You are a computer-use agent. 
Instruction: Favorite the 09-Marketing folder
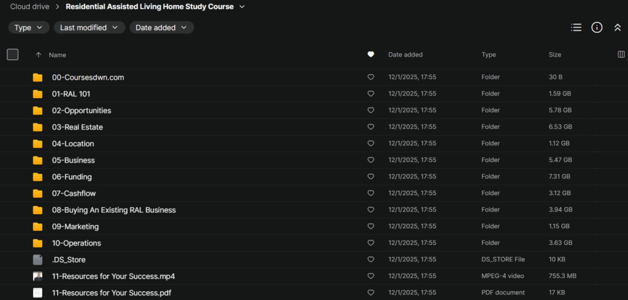pyautogui.click(x=370, y=226)
